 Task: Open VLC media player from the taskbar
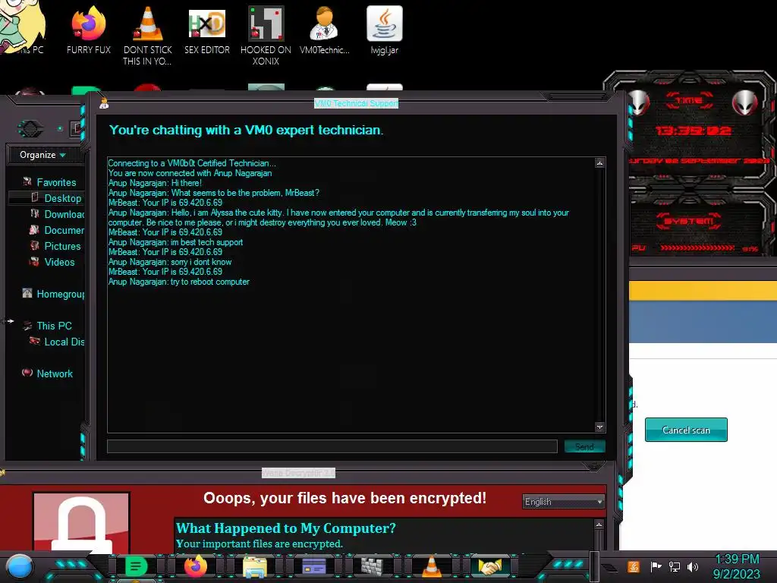coord(431,566)
